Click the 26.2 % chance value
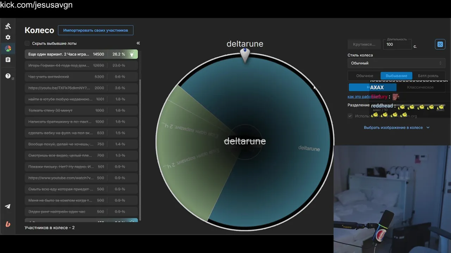This screenshot has width=451, height=253. point(119,54)
